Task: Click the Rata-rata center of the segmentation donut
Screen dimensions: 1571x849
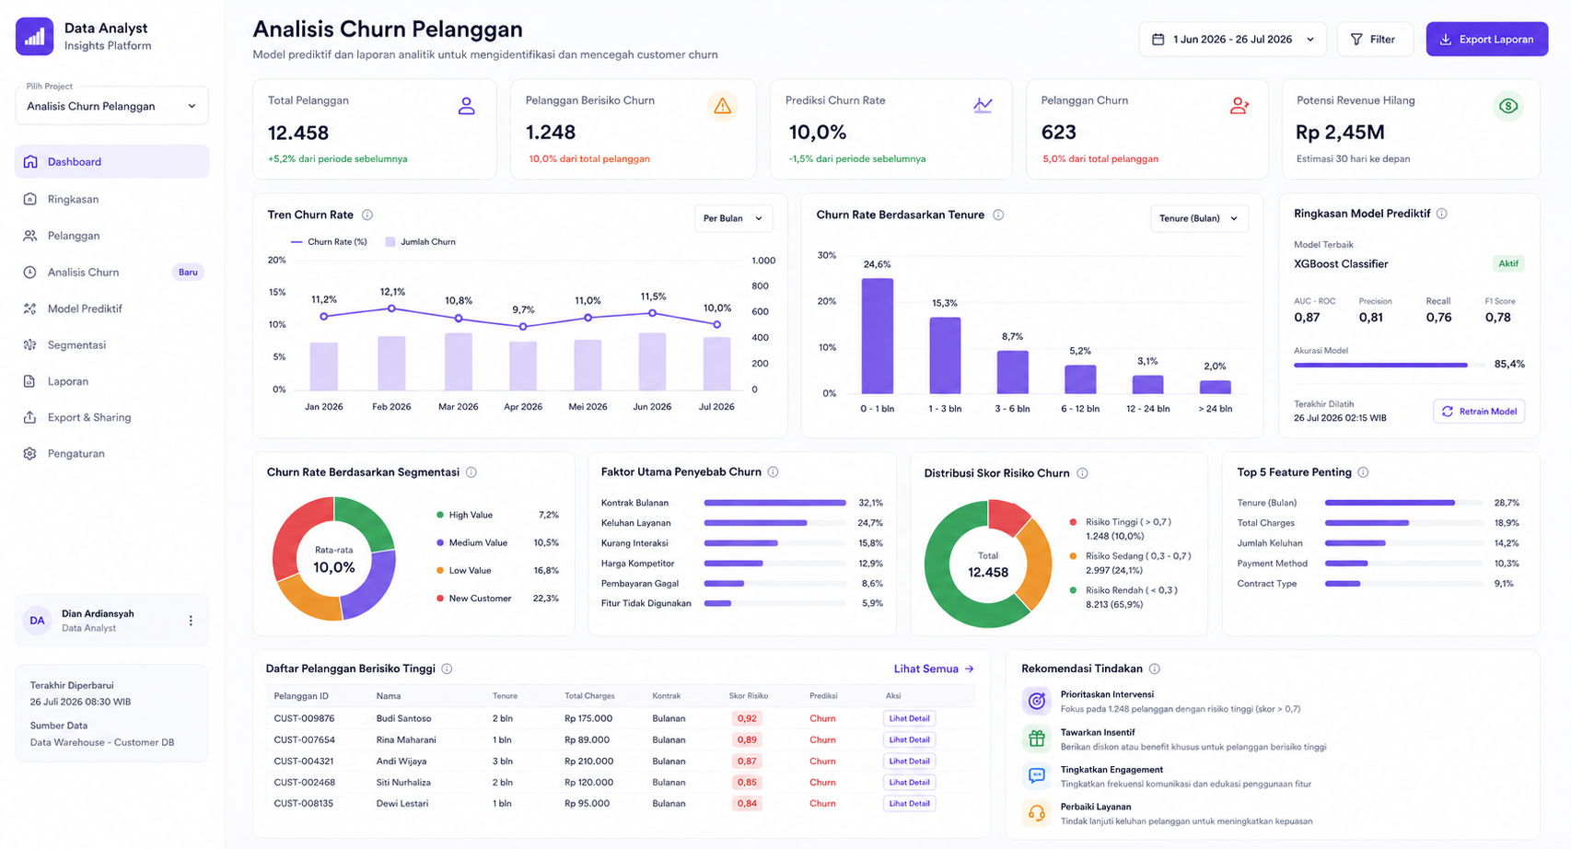Action: [333, 560]
